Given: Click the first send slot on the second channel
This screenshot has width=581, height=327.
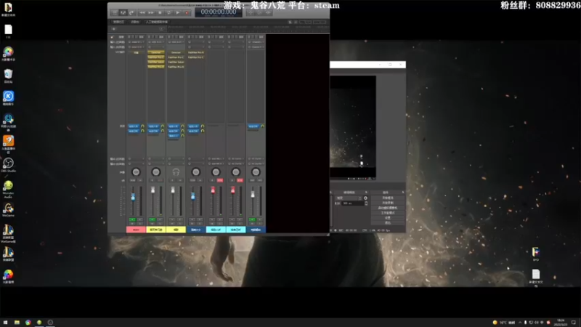Looking at the screenshot, I should pyautogui.click(x=153, y=126).
